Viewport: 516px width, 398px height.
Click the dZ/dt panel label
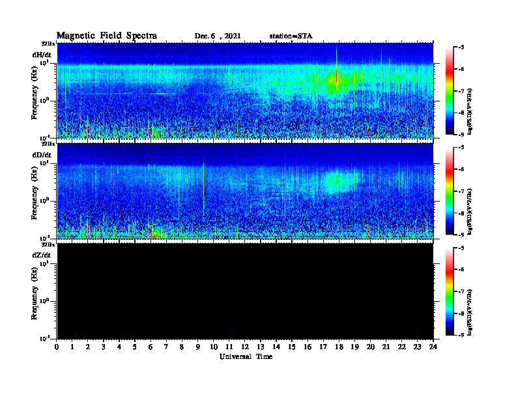[x=42, y=255]
